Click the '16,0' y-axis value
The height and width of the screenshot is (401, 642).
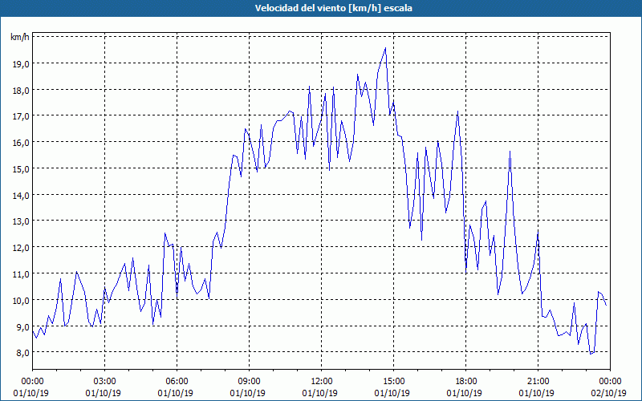(22, 143)
